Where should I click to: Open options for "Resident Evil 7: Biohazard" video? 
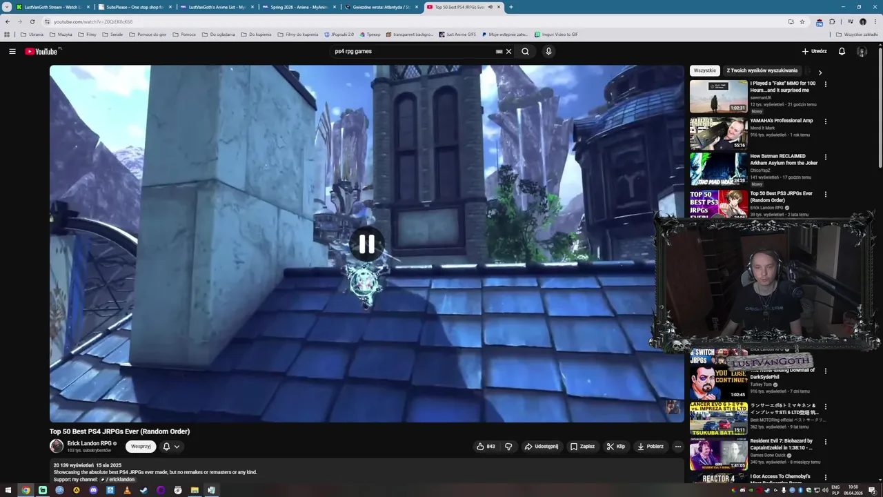click(825, 442)
